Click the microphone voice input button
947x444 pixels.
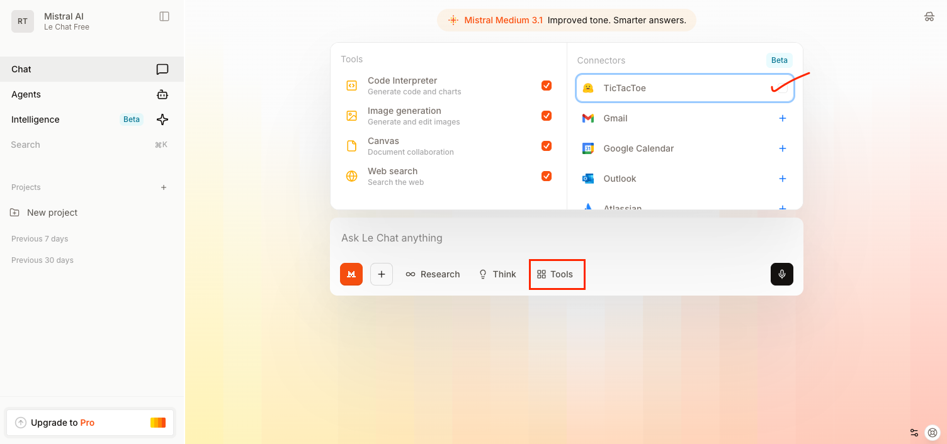pos(781,274)
